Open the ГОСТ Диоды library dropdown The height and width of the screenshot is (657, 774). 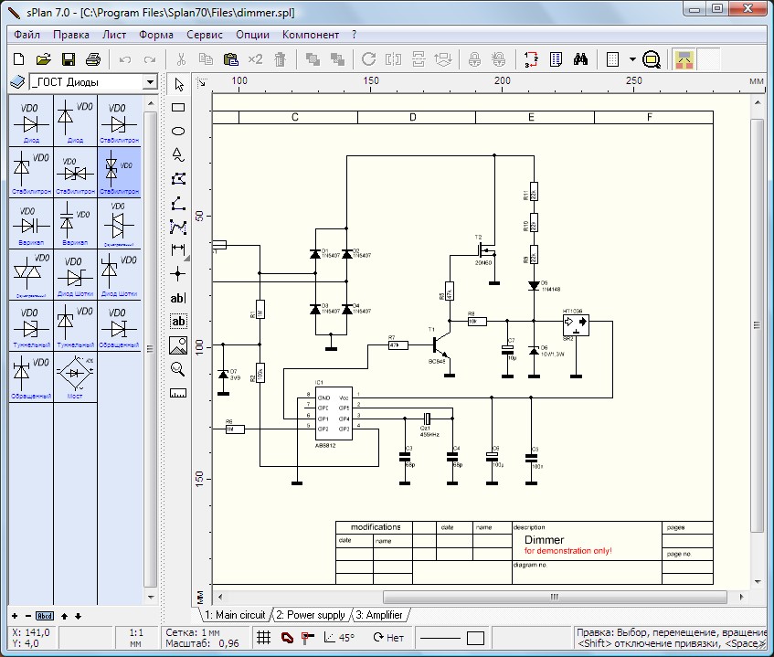150,82
